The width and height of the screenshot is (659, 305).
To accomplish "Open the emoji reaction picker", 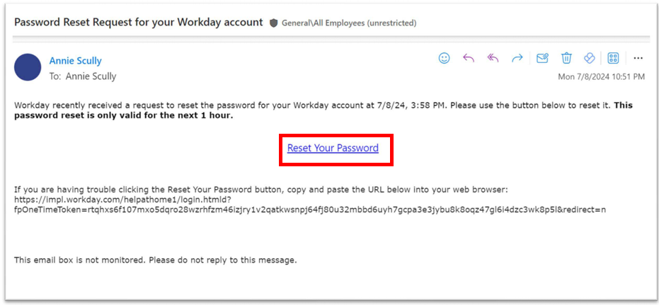I will [444, 58].
